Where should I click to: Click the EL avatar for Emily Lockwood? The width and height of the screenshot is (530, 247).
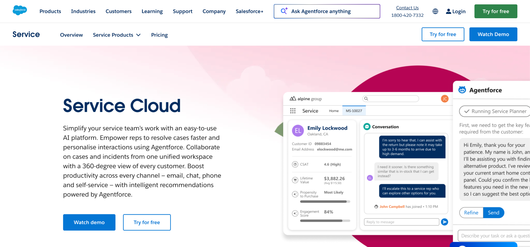tap(298, 131)
